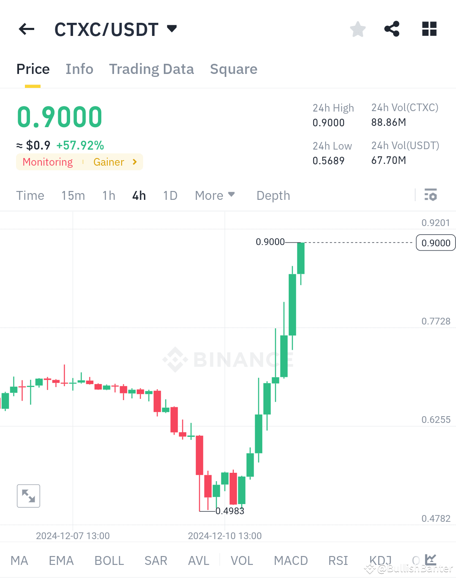
Task: Open the trading pair dropdown next to CTXC/USDT
Action: coord(171,29)
